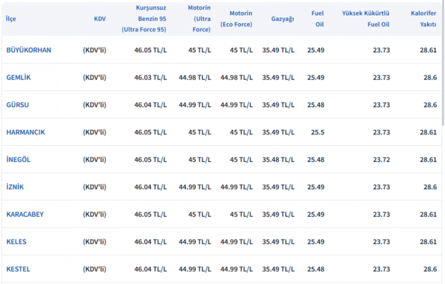Open the HARMANCIK district link

pos(26,132)
